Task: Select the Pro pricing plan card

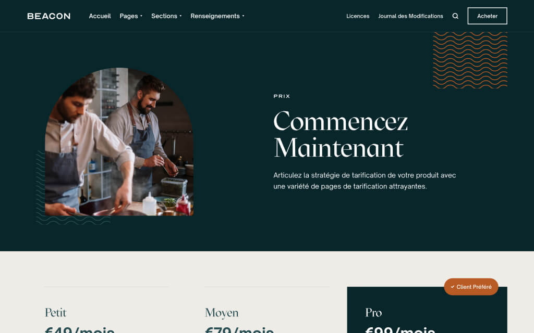Action: pos(427,310)
